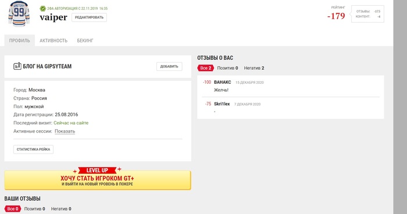Select Негатив 0 under ВАШИ ОТЗЫВЫ
The image size is (407, 214).
[61, 209]
